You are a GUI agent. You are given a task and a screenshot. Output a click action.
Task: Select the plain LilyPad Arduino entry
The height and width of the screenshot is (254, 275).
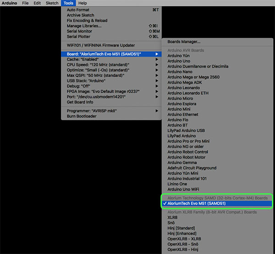click(217, 136)
